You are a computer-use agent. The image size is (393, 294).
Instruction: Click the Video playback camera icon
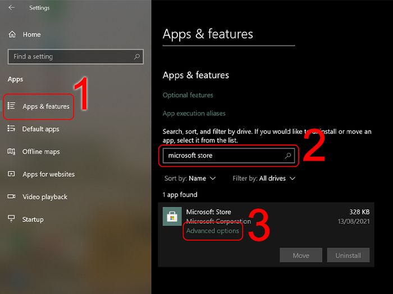point(11,196)
